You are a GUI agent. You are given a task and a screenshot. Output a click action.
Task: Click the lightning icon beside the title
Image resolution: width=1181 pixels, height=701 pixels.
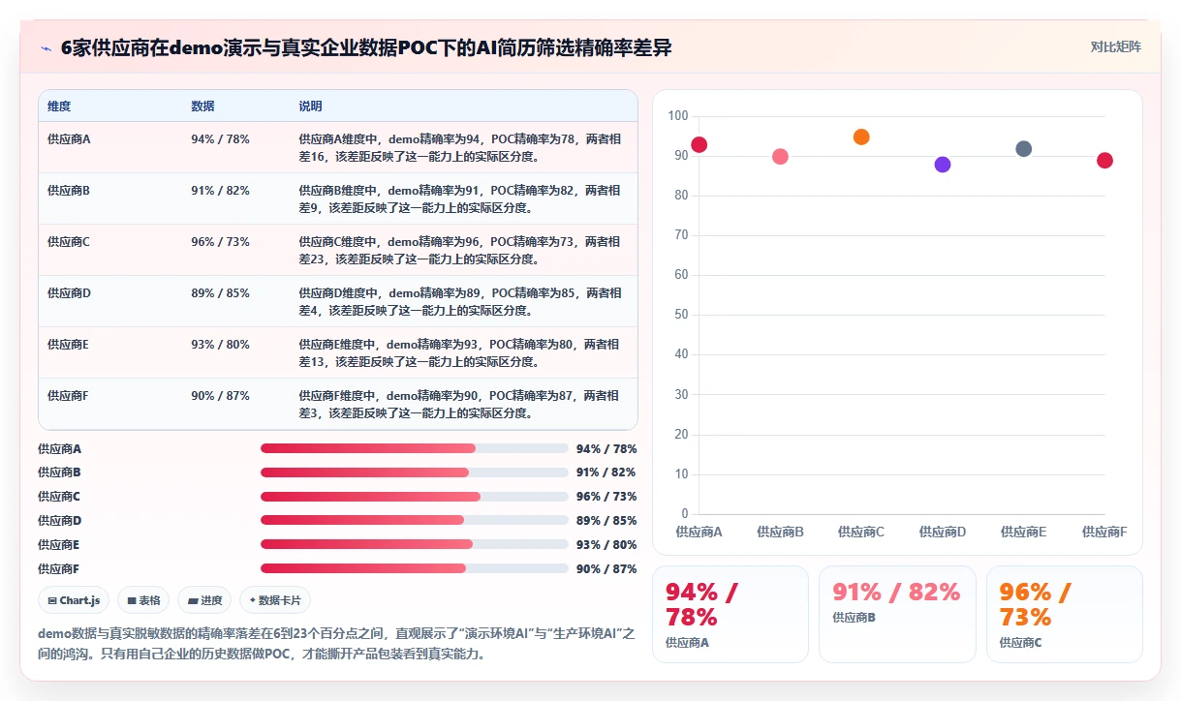click(x=46, y=48)
